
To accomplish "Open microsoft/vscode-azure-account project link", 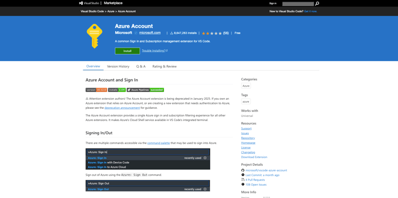I will click(266, 170).
